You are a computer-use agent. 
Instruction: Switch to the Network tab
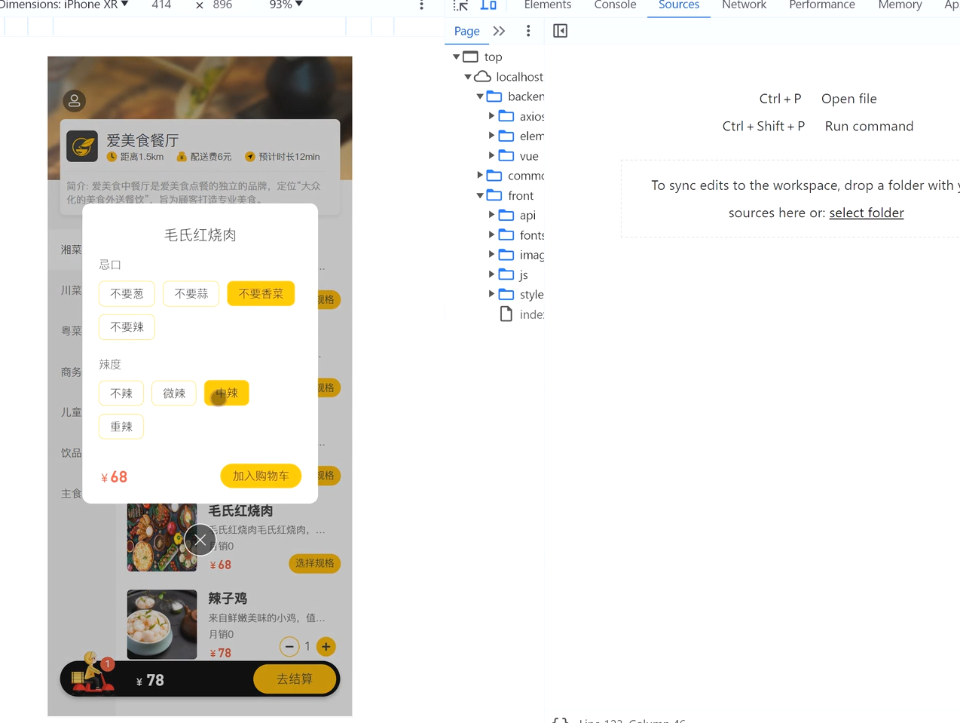point(744,5)
